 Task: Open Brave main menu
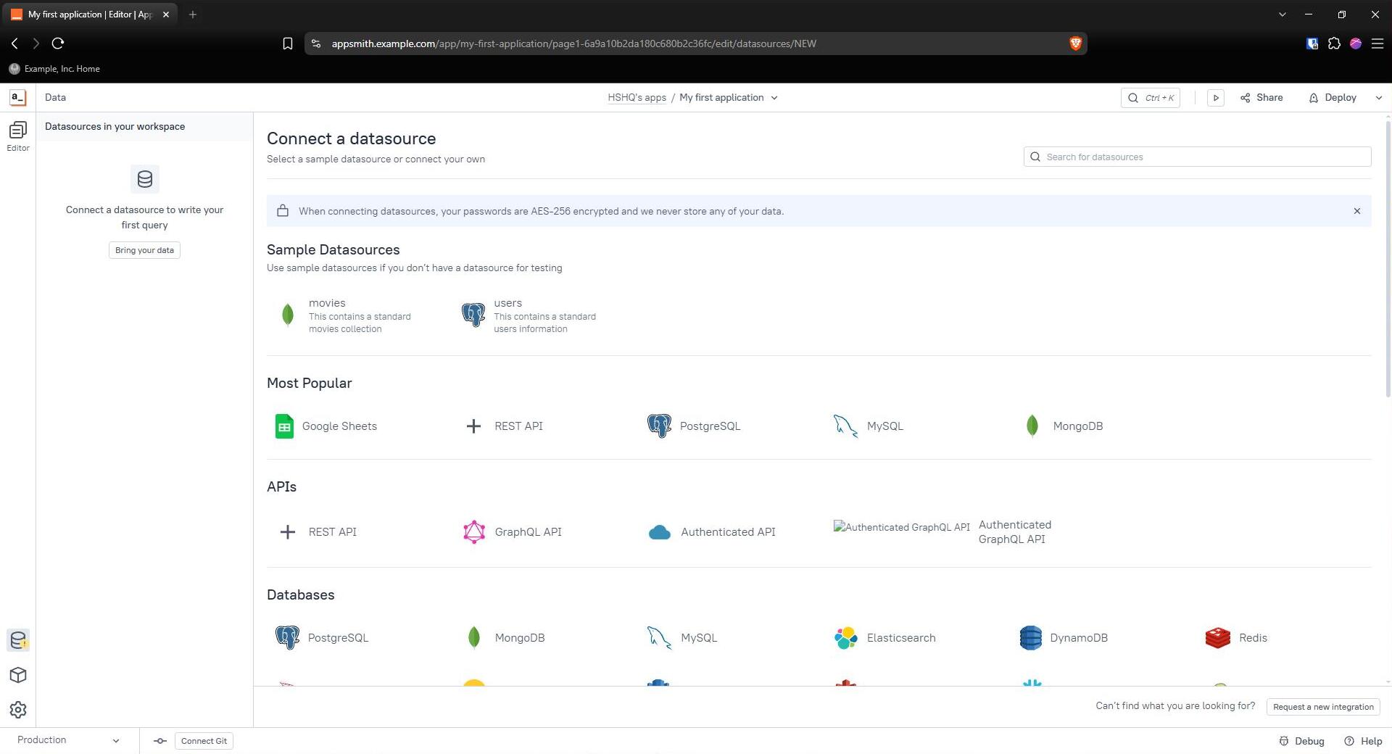pos(1377,43)
